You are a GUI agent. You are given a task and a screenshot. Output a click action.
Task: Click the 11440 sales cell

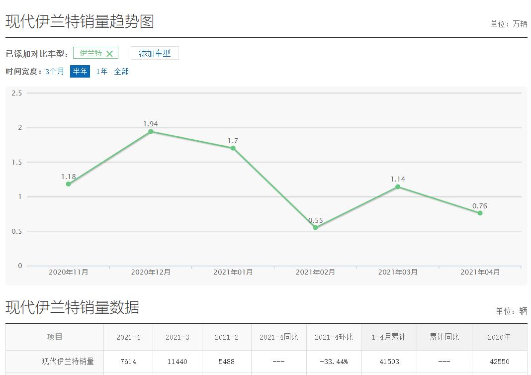click(x=177, y=362)
